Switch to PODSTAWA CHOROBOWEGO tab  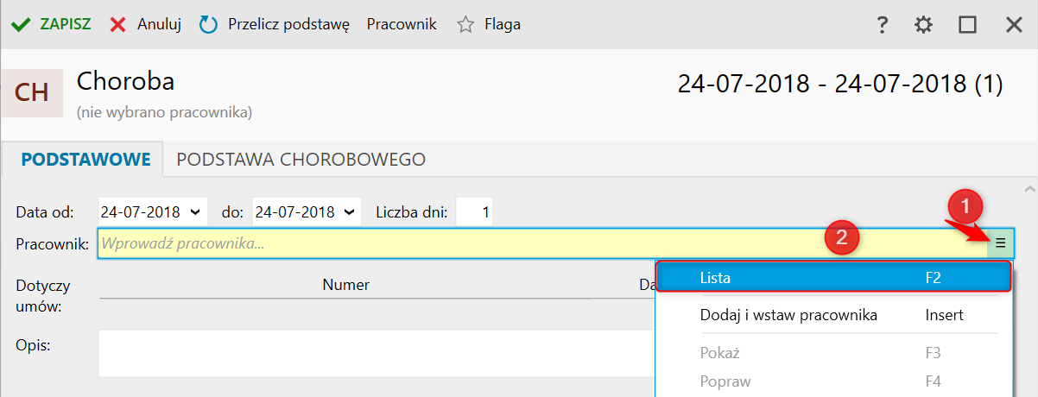pos(301,160)
